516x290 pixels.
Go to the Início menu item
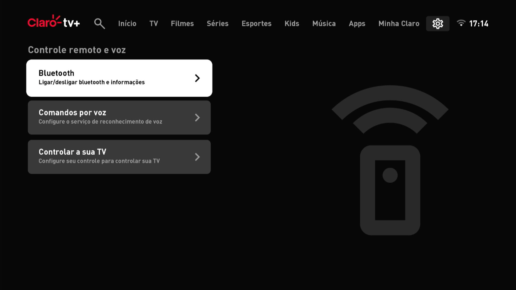pos(127,24)
